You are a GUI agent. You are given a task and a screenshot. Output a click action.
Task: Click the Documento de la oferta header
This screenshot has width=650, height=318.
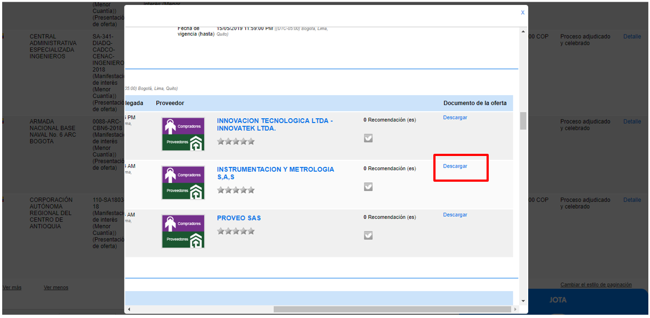[x=475, y=103]
